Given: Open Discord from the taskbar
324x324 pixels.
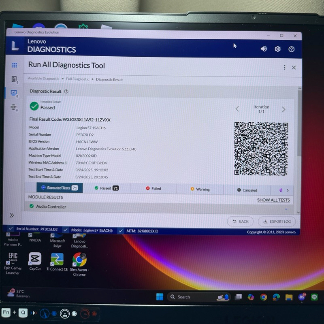Looking at the screenshot, I should click(302, 297).
